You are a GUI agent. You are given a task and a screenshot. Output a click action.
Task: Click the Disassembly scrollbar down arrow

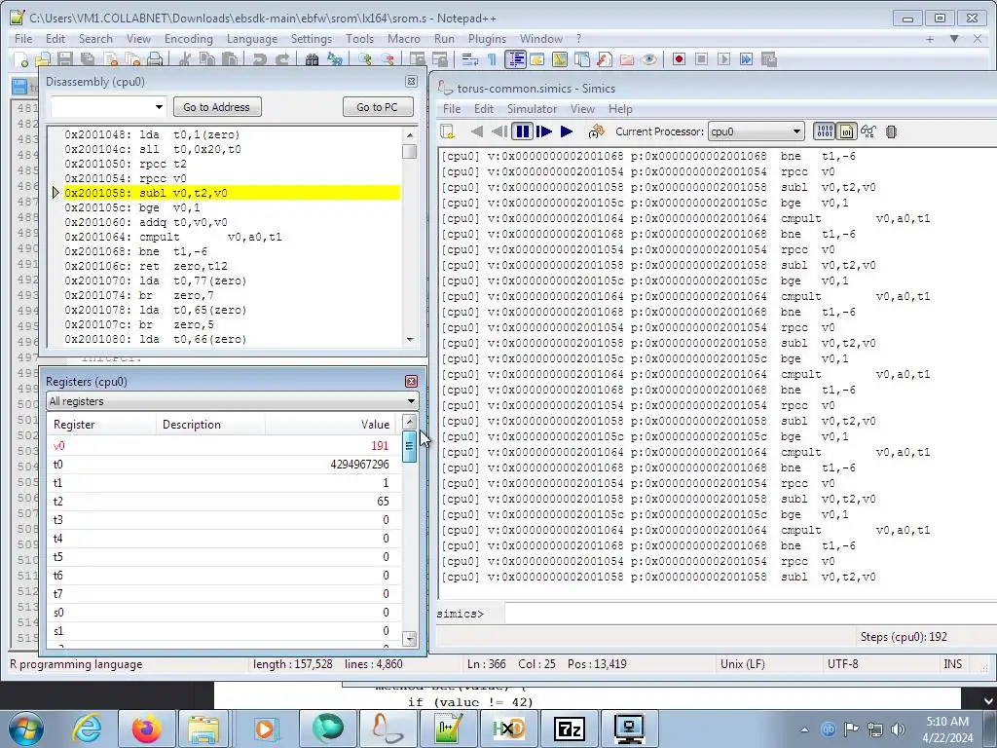pos(410,339)
